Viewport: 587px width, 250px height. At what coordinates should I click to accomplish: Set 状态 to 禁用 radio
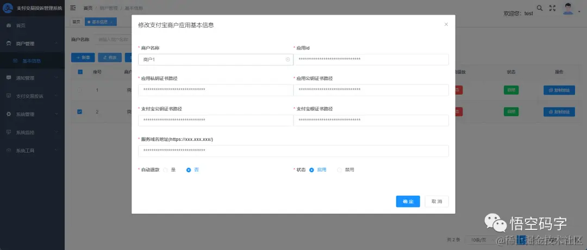[340, 170]
